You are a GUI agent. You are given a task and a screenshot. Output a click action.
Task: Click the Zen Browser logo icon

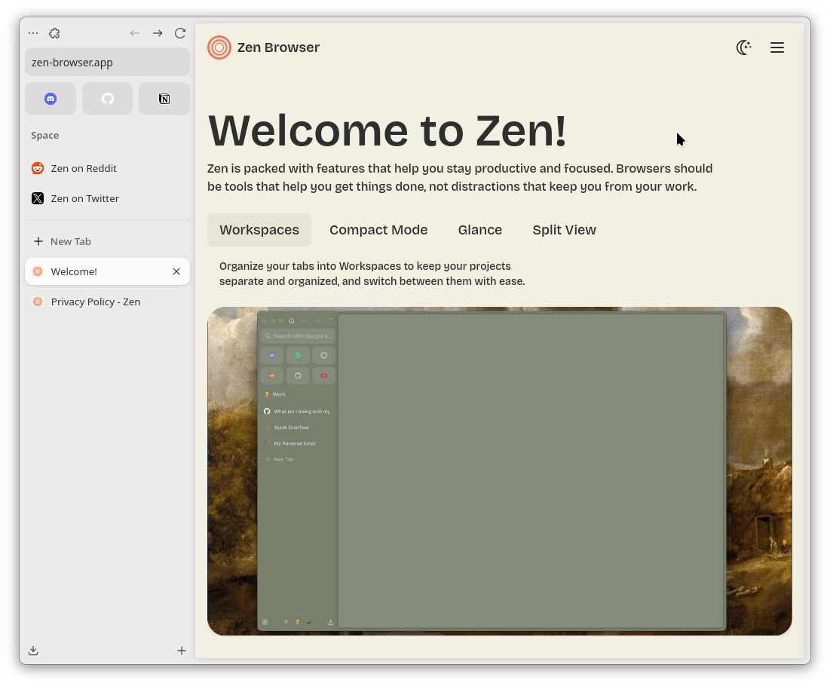(219, 47)
